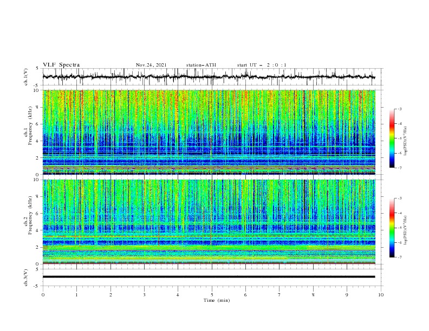Click the time axis tick label '5'
Viewport: 429px width, 331px height.
pyautogui.click(x=212, y=295)
